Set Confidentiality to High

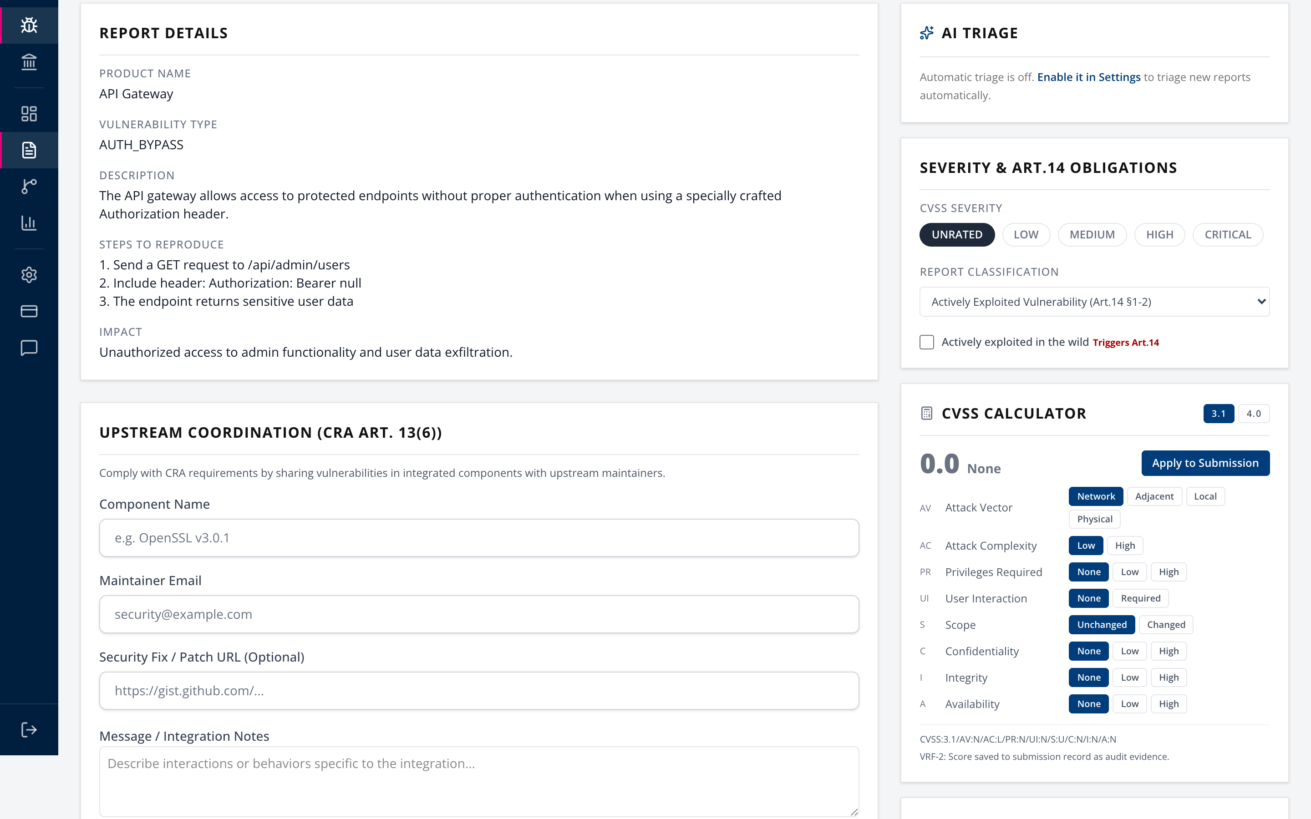(1169, 651)
